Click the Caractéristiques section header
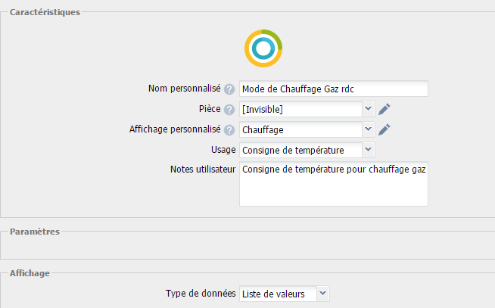 coord(45,12)
